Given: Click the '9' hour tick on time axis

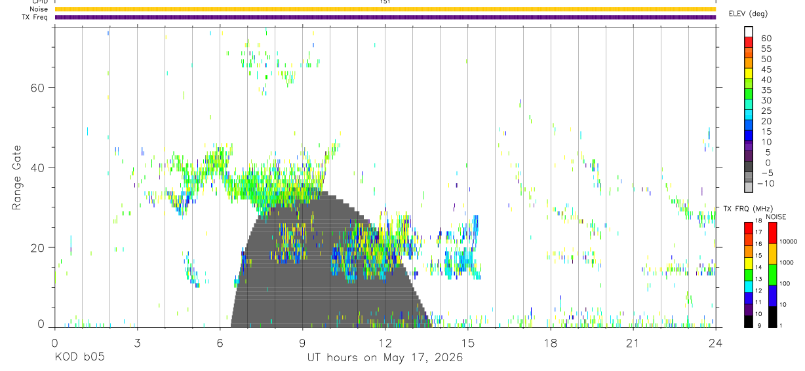Looking at the screenshot, I should pos(302,343).
